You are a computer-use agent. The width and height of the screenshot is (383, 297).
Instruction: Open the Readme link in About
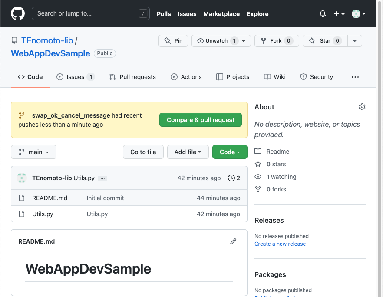[x=278, y=152]
